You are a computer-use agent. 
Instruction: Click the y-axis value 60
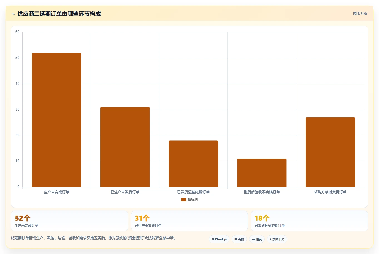17,32
